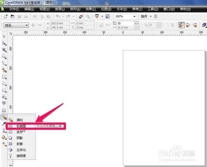Click the Open folder toolbar icon

coord(12,17)
